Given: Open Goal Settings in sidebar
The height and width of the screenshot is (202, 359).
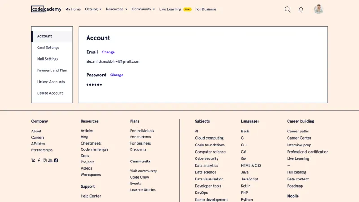Looking at the screenshot, I should [48, 48].
